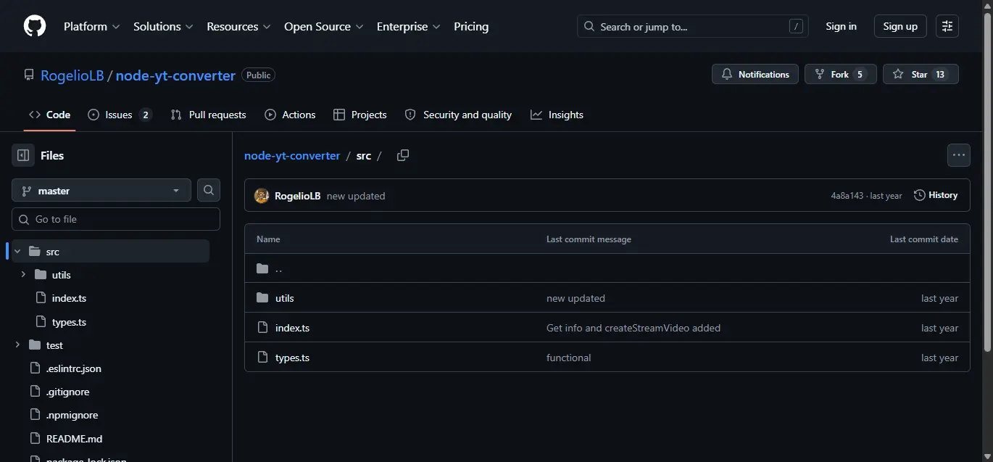Open the Actions tab
Viewport: 993px width, 462px height.
290,115
